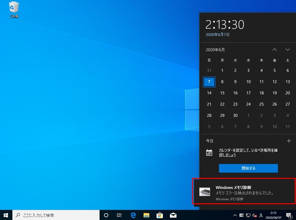Select June 27 in the calendar
The height and width of the screenshot is (220, 296).
coord(288,104)
